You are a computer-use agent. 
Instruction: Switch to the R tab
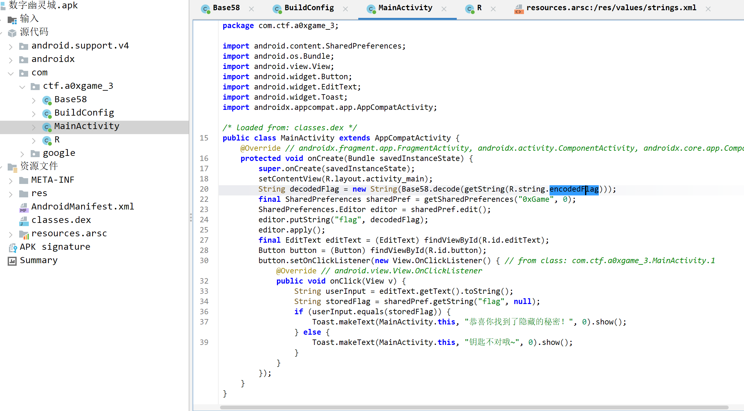click(479, 8)
